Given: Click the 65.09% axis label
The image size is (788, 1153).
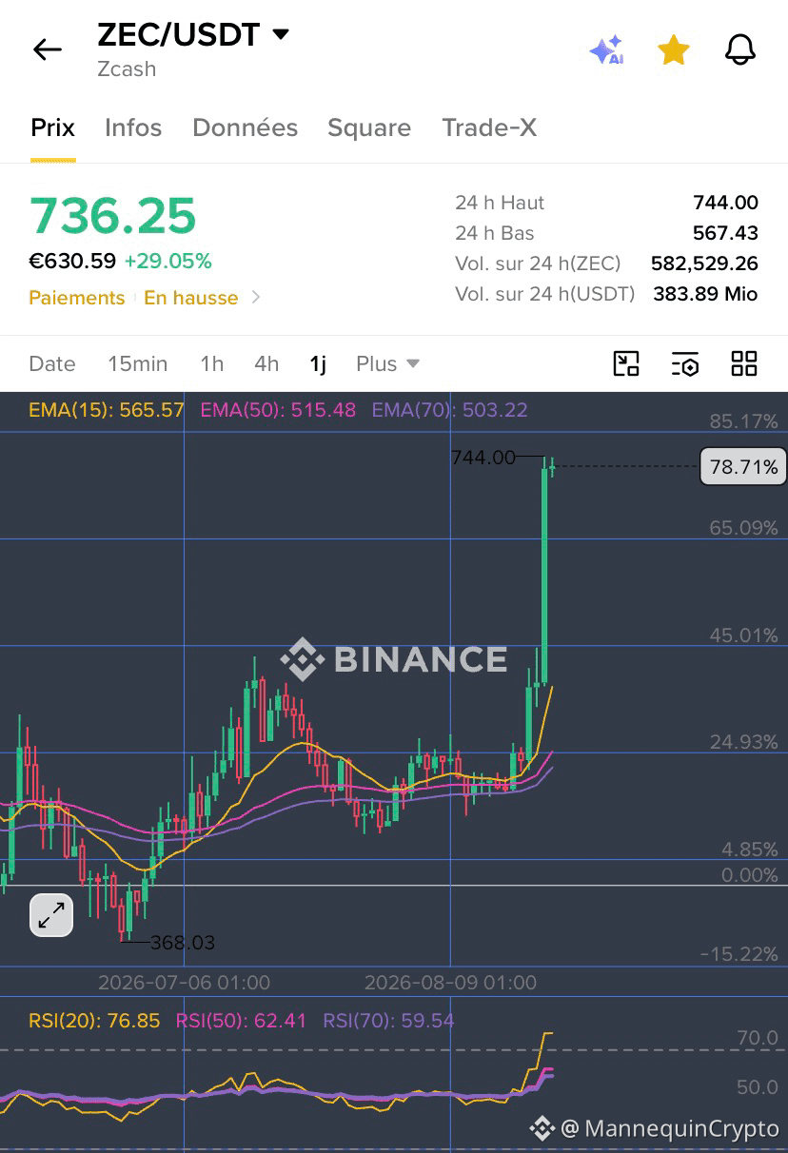Looking at the screenshot, I should [x=744, y=527].
